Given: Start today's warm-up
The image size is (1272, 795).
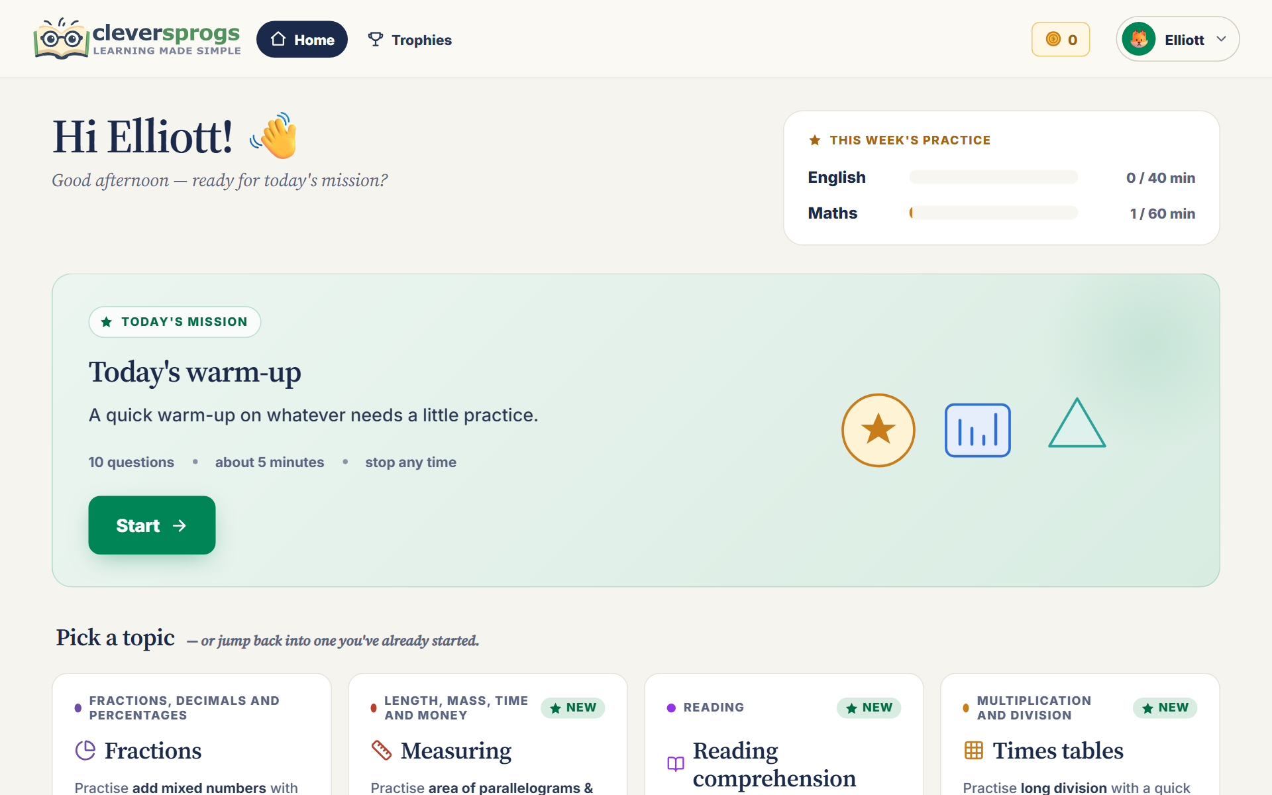Looking at the screenshot, I should (152, 525).
